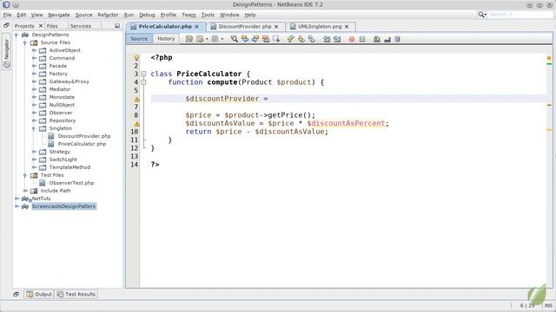Click the Shift Line Right icon
This screenshot has width=556, height=312.
[337, 39]
